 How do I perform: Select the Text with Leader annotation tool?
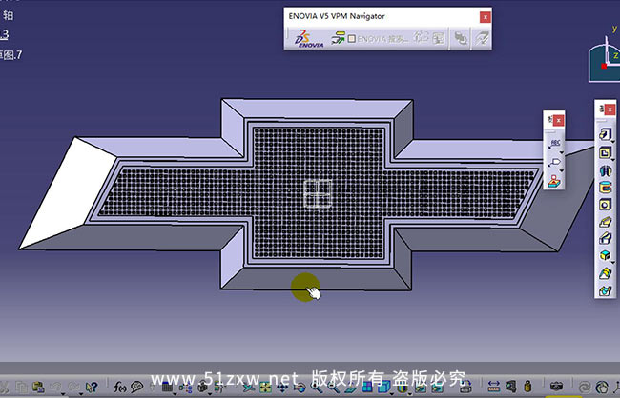555,144
